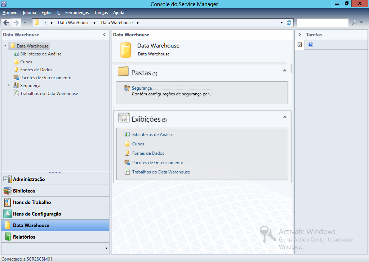The width and height of the screenshot is (369, 262).
Task: Click the Cubos folder icon in the tree
Action: pyautogui.click(x=16, y=62)
